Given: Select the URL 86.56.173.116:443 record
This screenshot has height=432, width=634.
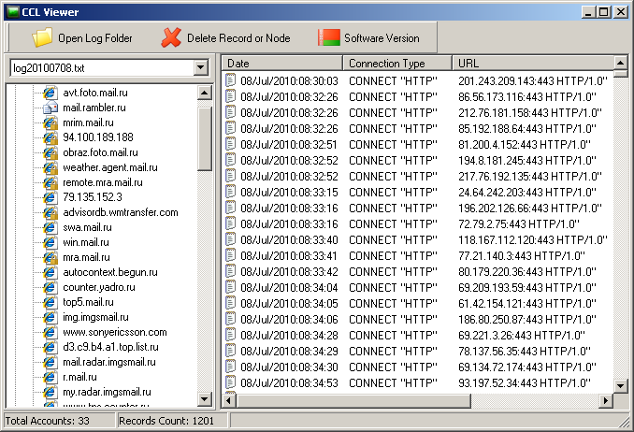Looking at the screenshot, I should tap(417, 96).
